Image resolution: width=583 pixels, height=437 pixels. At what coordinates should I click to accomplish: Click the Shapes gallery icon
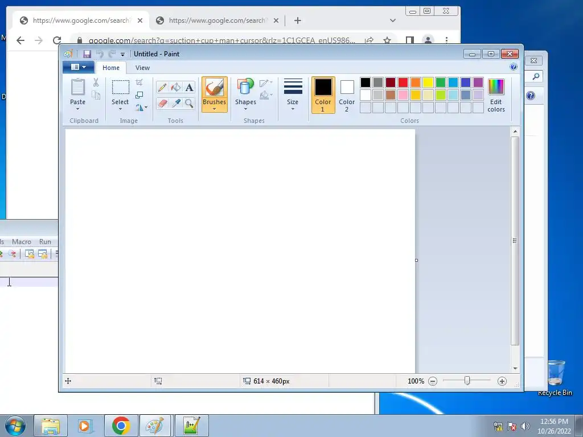(x=245, y=87)
